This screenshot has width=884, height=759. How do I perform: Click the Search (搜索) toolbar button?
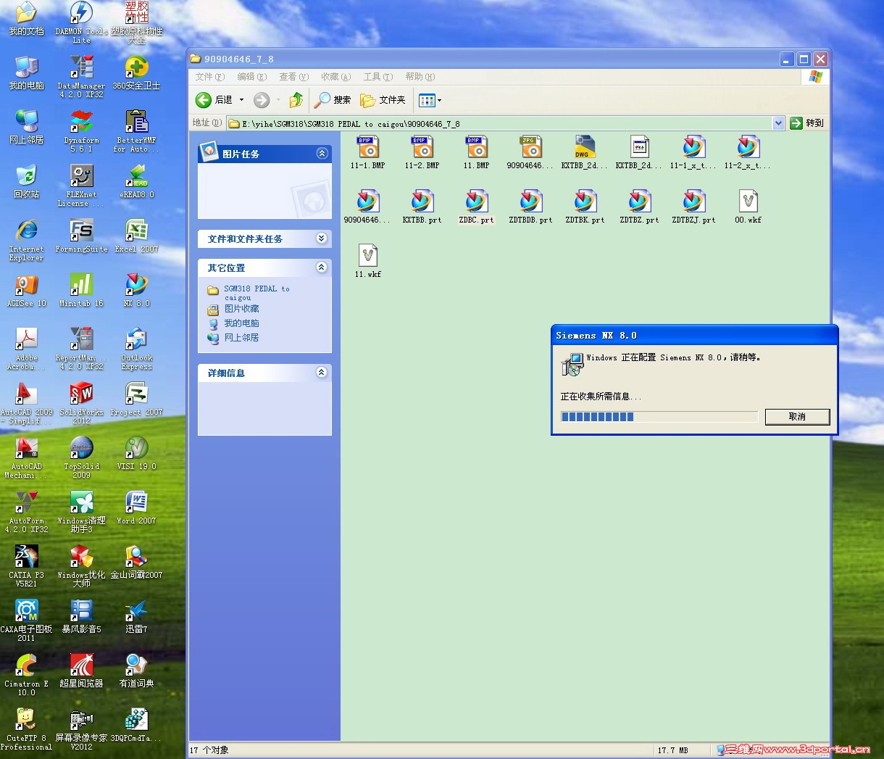(x=333, y=100)
